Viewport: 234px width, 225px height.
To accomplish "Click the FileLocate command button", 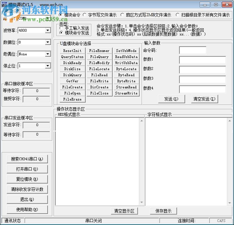I will point(99,69).
